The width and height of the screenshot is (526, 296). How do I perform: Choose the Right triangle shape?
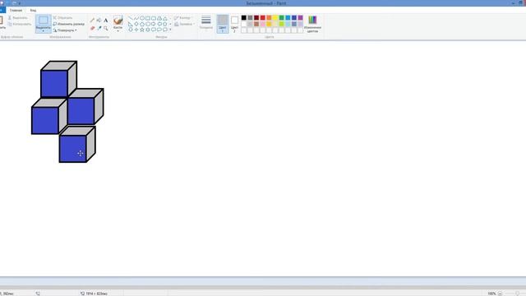tap(130, 24)
